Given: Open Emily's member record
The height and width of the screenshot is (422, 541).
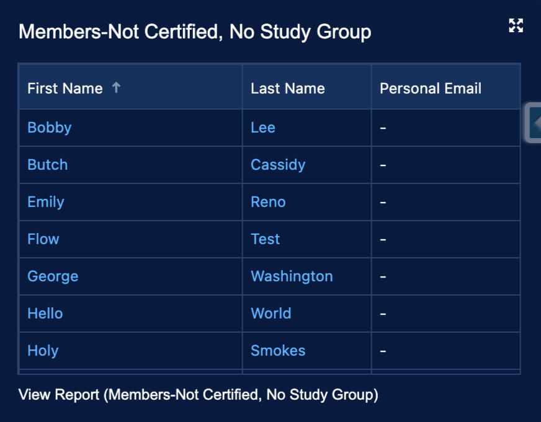Looking at the screenshot, I should click(x=46, y=202).
